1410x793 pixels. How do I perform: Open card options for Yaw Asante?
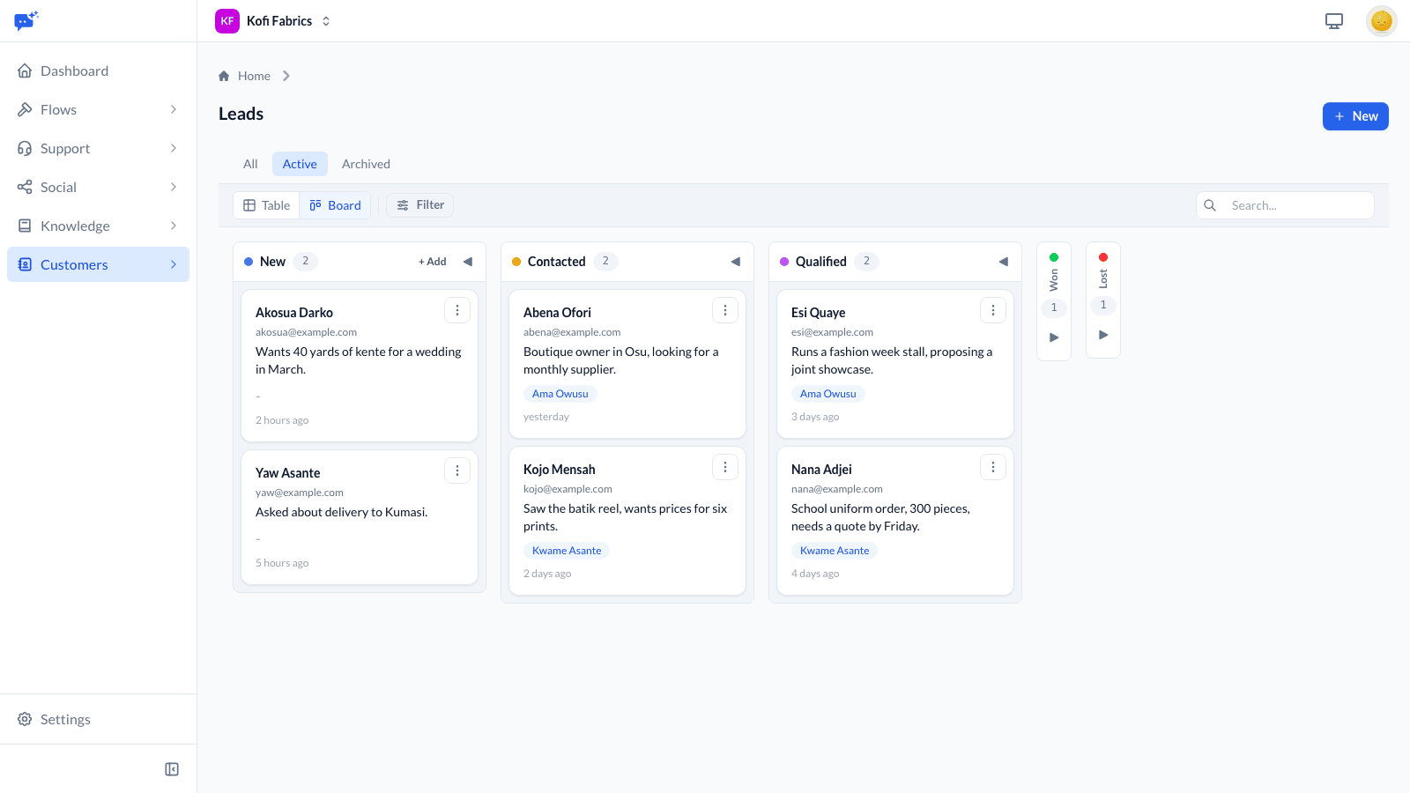pyautogui.click(x=457, y=471)
